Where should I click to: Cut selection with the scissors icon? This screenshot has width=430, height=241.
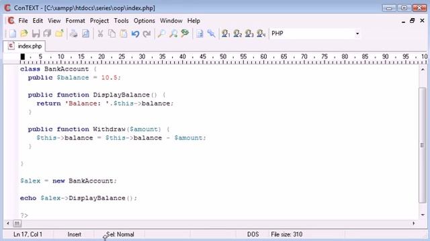[100, 33]
